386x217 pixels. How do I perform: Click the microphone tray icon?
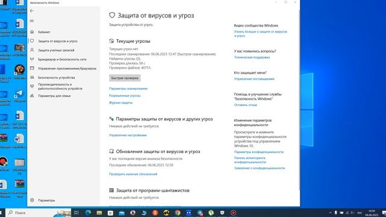pyautogui.click(x=336, y=213)
